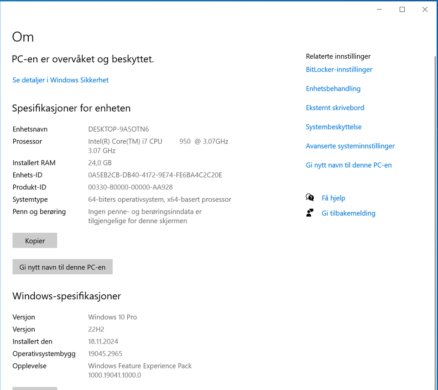Click the Systemtype value 64-biters operativsystem
The width and height of the screenshot is (438, 390).
pyautogui.click(x=160, y=200)
